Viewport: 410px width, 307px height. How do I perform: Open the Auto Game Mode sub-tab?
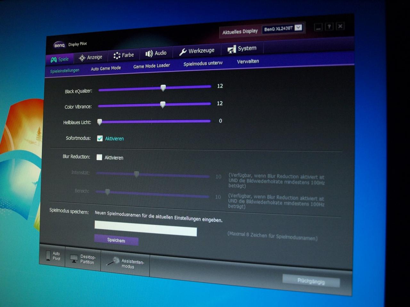(x=106, y=69)
